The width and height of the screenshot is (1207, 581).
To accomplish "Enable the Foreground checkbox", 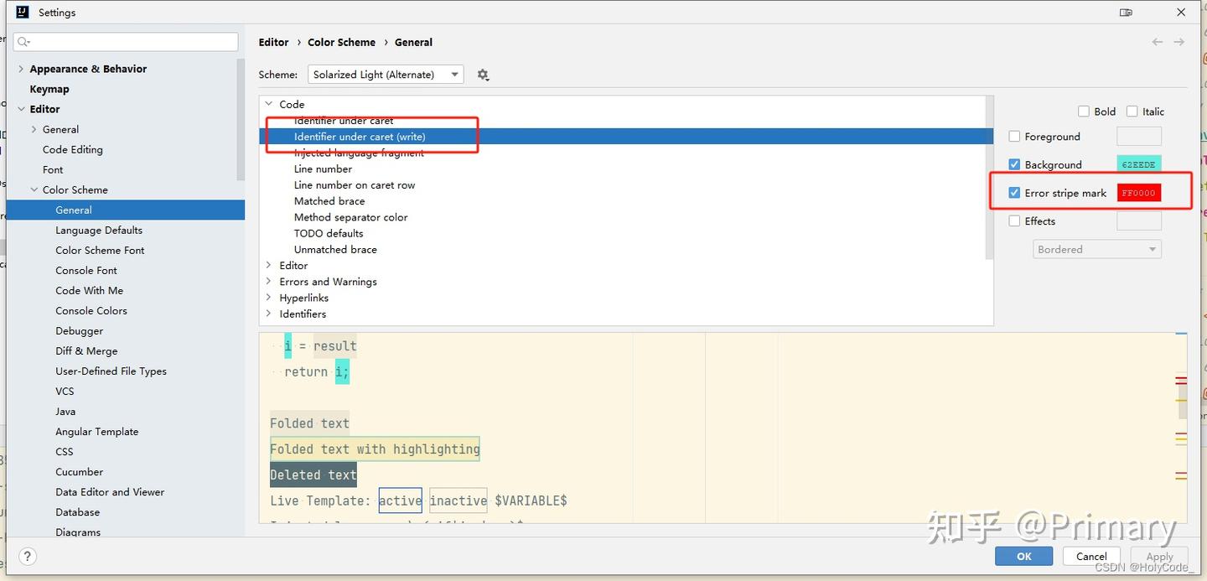I will click(x=1013, y=136).
